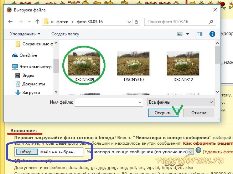Viewport: 233px width, 174px height.
Task: Click the file list scroll up arrow
Action: click(217, 43)
